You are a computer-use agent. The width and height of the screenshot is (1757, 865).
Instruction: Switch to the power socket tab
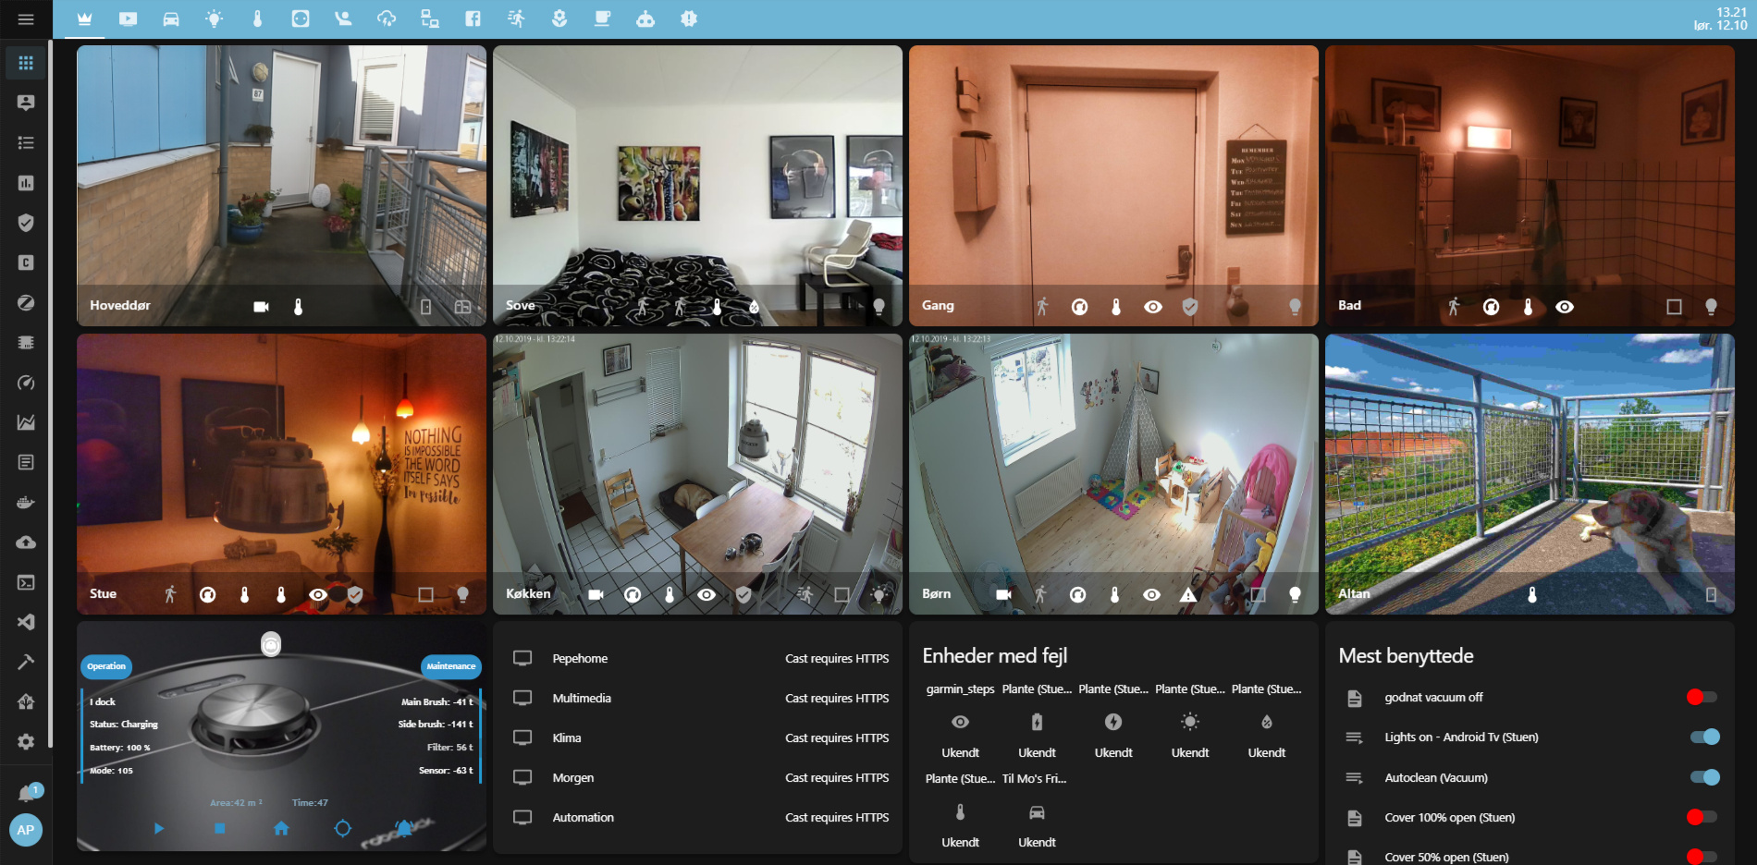[x=301, y=18]
